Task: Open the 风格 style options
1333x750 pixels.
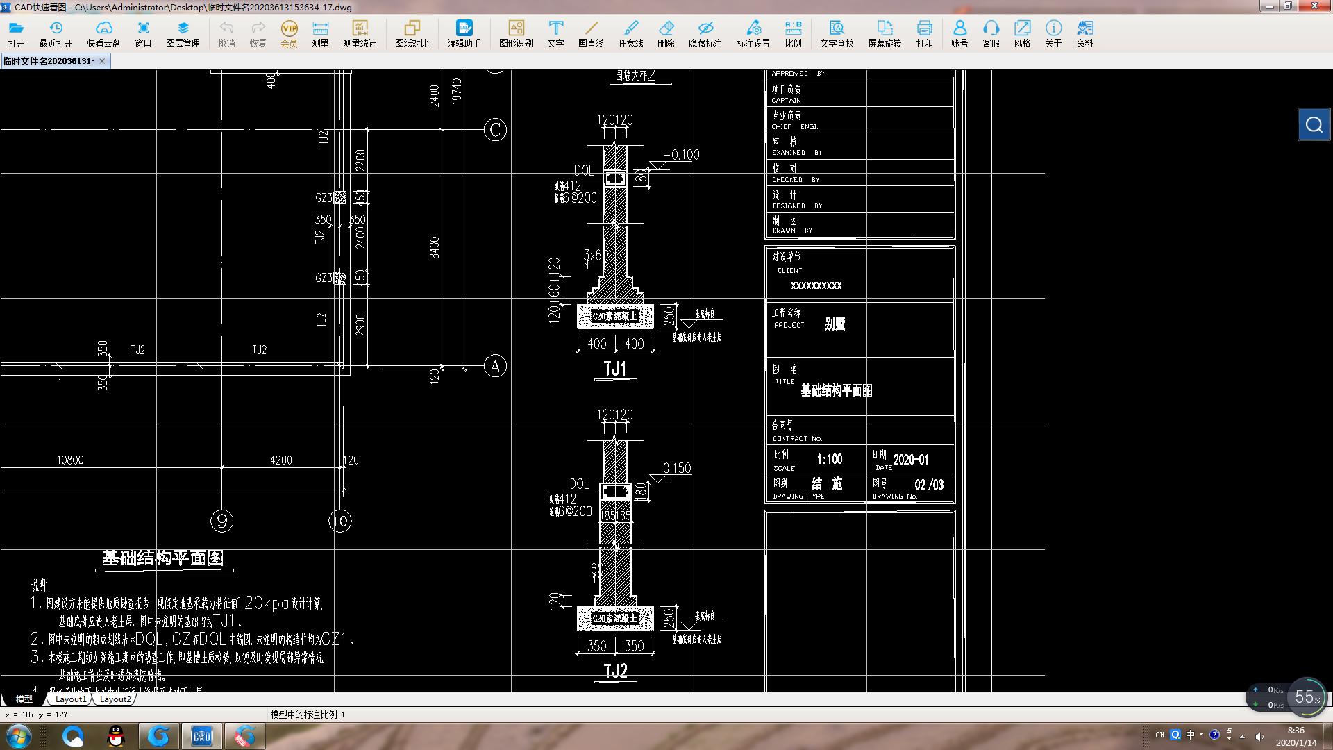Action: click(1022, 33)
